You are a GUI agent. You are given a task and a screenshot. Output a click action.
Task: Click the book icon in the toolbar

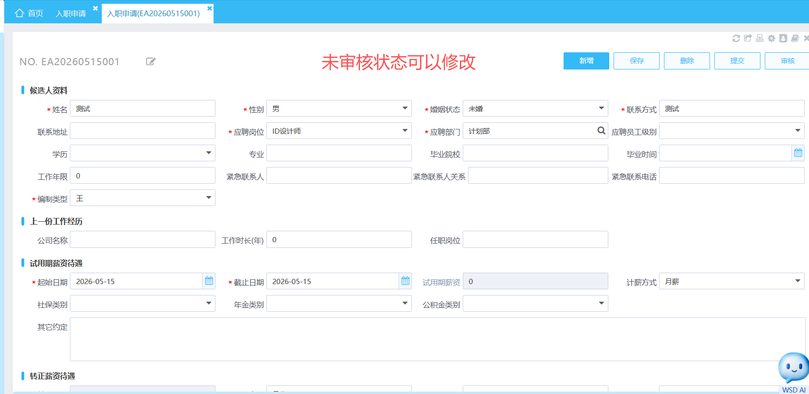[795, 38]
